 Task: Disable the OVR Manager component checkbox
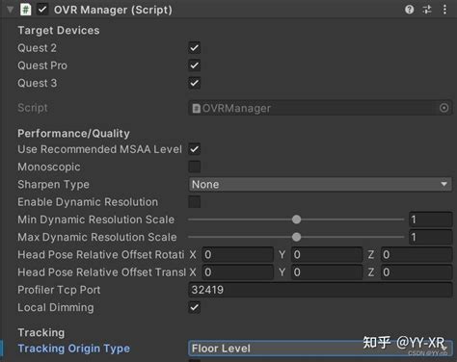pyautogui.click(x=42, y=10)
